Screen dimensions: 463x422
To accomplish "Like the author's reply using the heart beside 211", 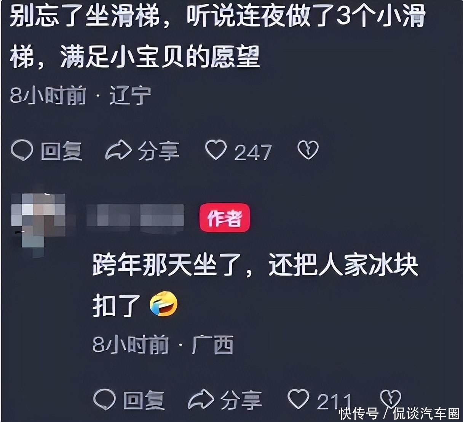I will [x=299, y=398].
